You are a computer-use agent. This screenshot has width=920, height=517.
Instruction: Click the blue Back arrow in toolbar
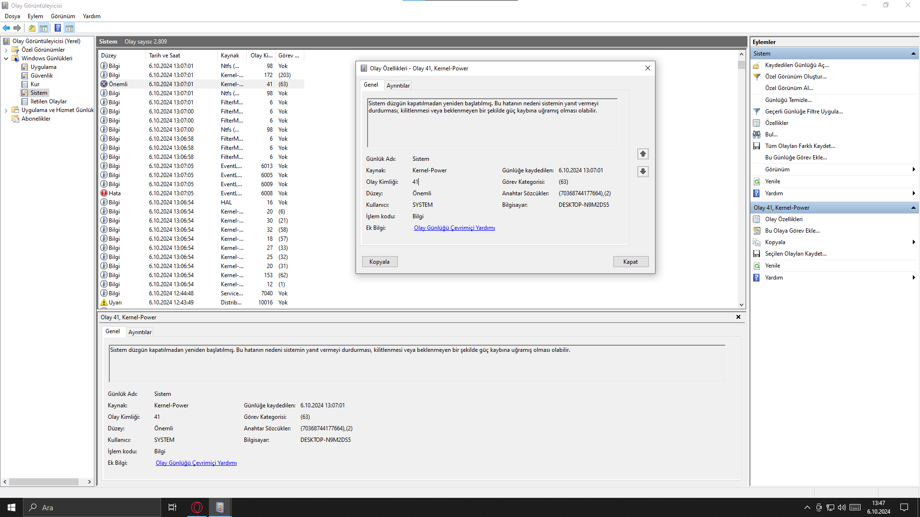coord(6,28)
